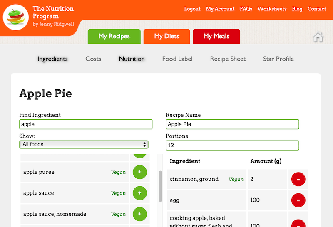The width and height of the screenshot is (333, 227).
Task: Click the 'cinnamon, ground' ingredient name
Action: tap(194, 179)
